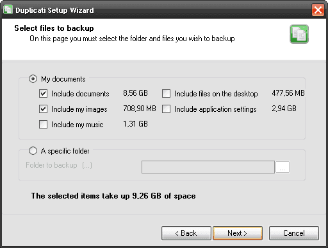Click the Duplicati icon in the title bar
This screenshot has width=328, height=248.
(x=8, y=10)
